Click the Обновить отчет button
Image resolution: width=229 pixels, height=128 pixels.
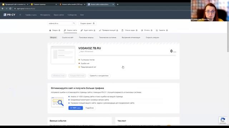tap(59, 76)
